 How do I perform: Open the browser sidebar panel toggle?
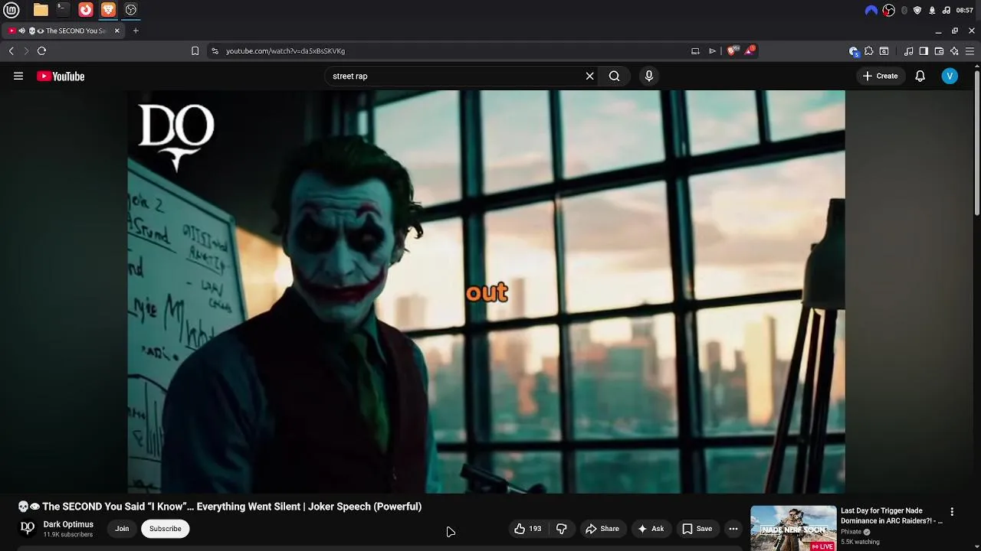click(x=924, y=51)
